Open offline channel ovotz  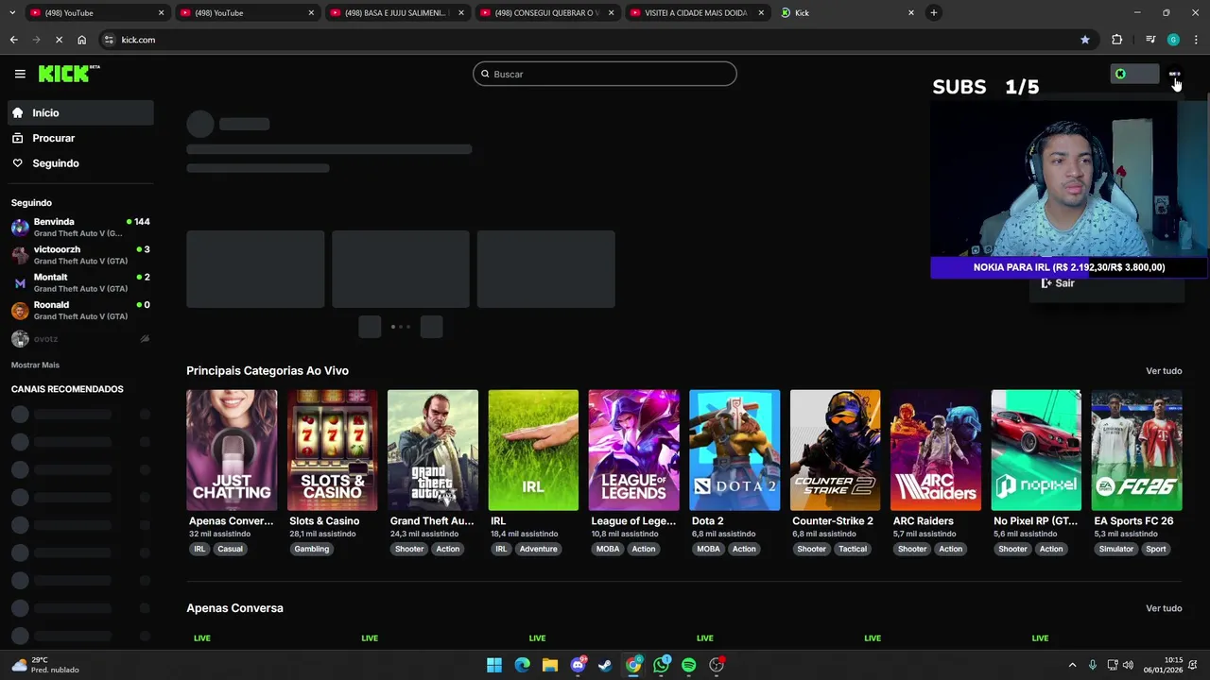pos(81,338)
